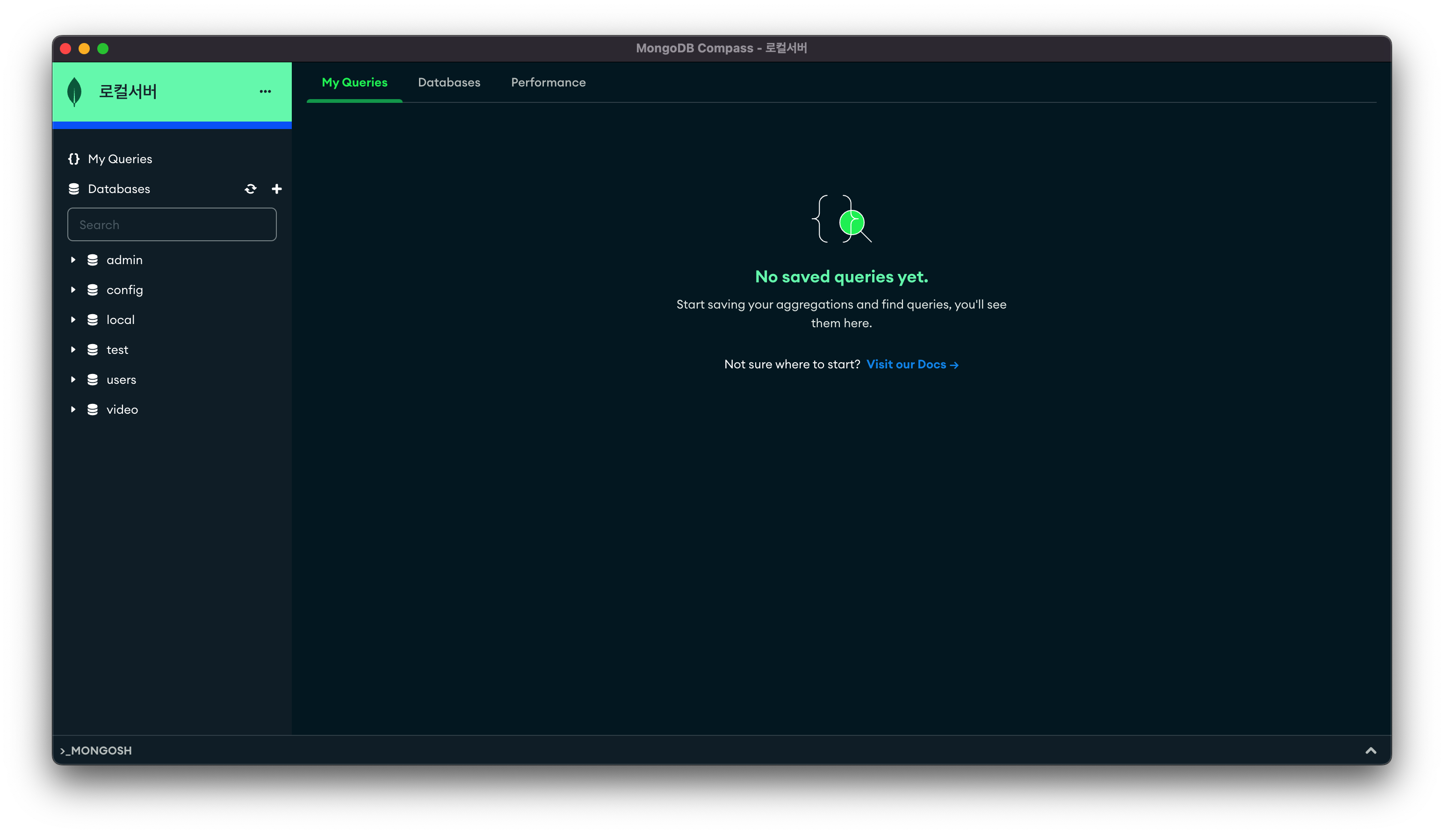Expand the admin database tree

[73, 260]
